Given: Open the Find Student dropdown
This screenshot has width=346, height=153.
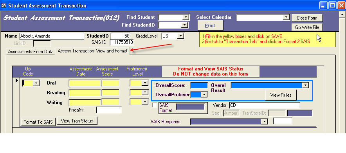Looking at the screenshot, I should pos(186,17).
